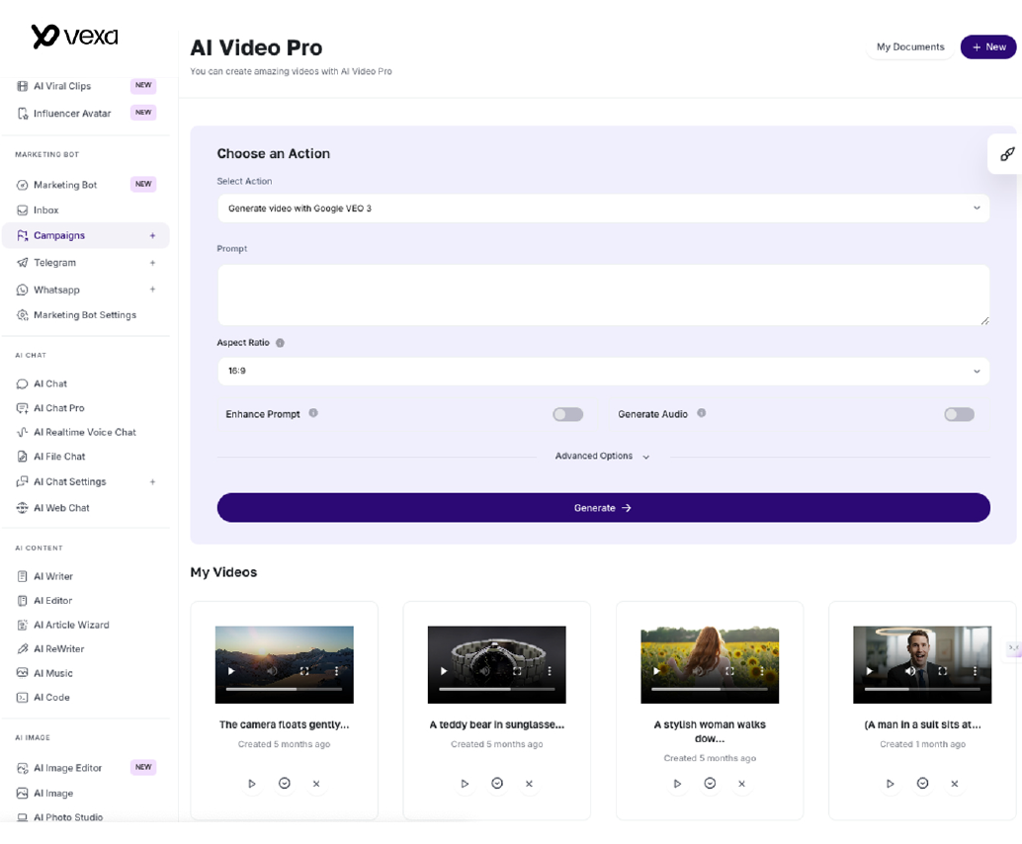The width and height of the screenshot is (1022, 844).
Task: Open My Documents
Action: point(909,46)
